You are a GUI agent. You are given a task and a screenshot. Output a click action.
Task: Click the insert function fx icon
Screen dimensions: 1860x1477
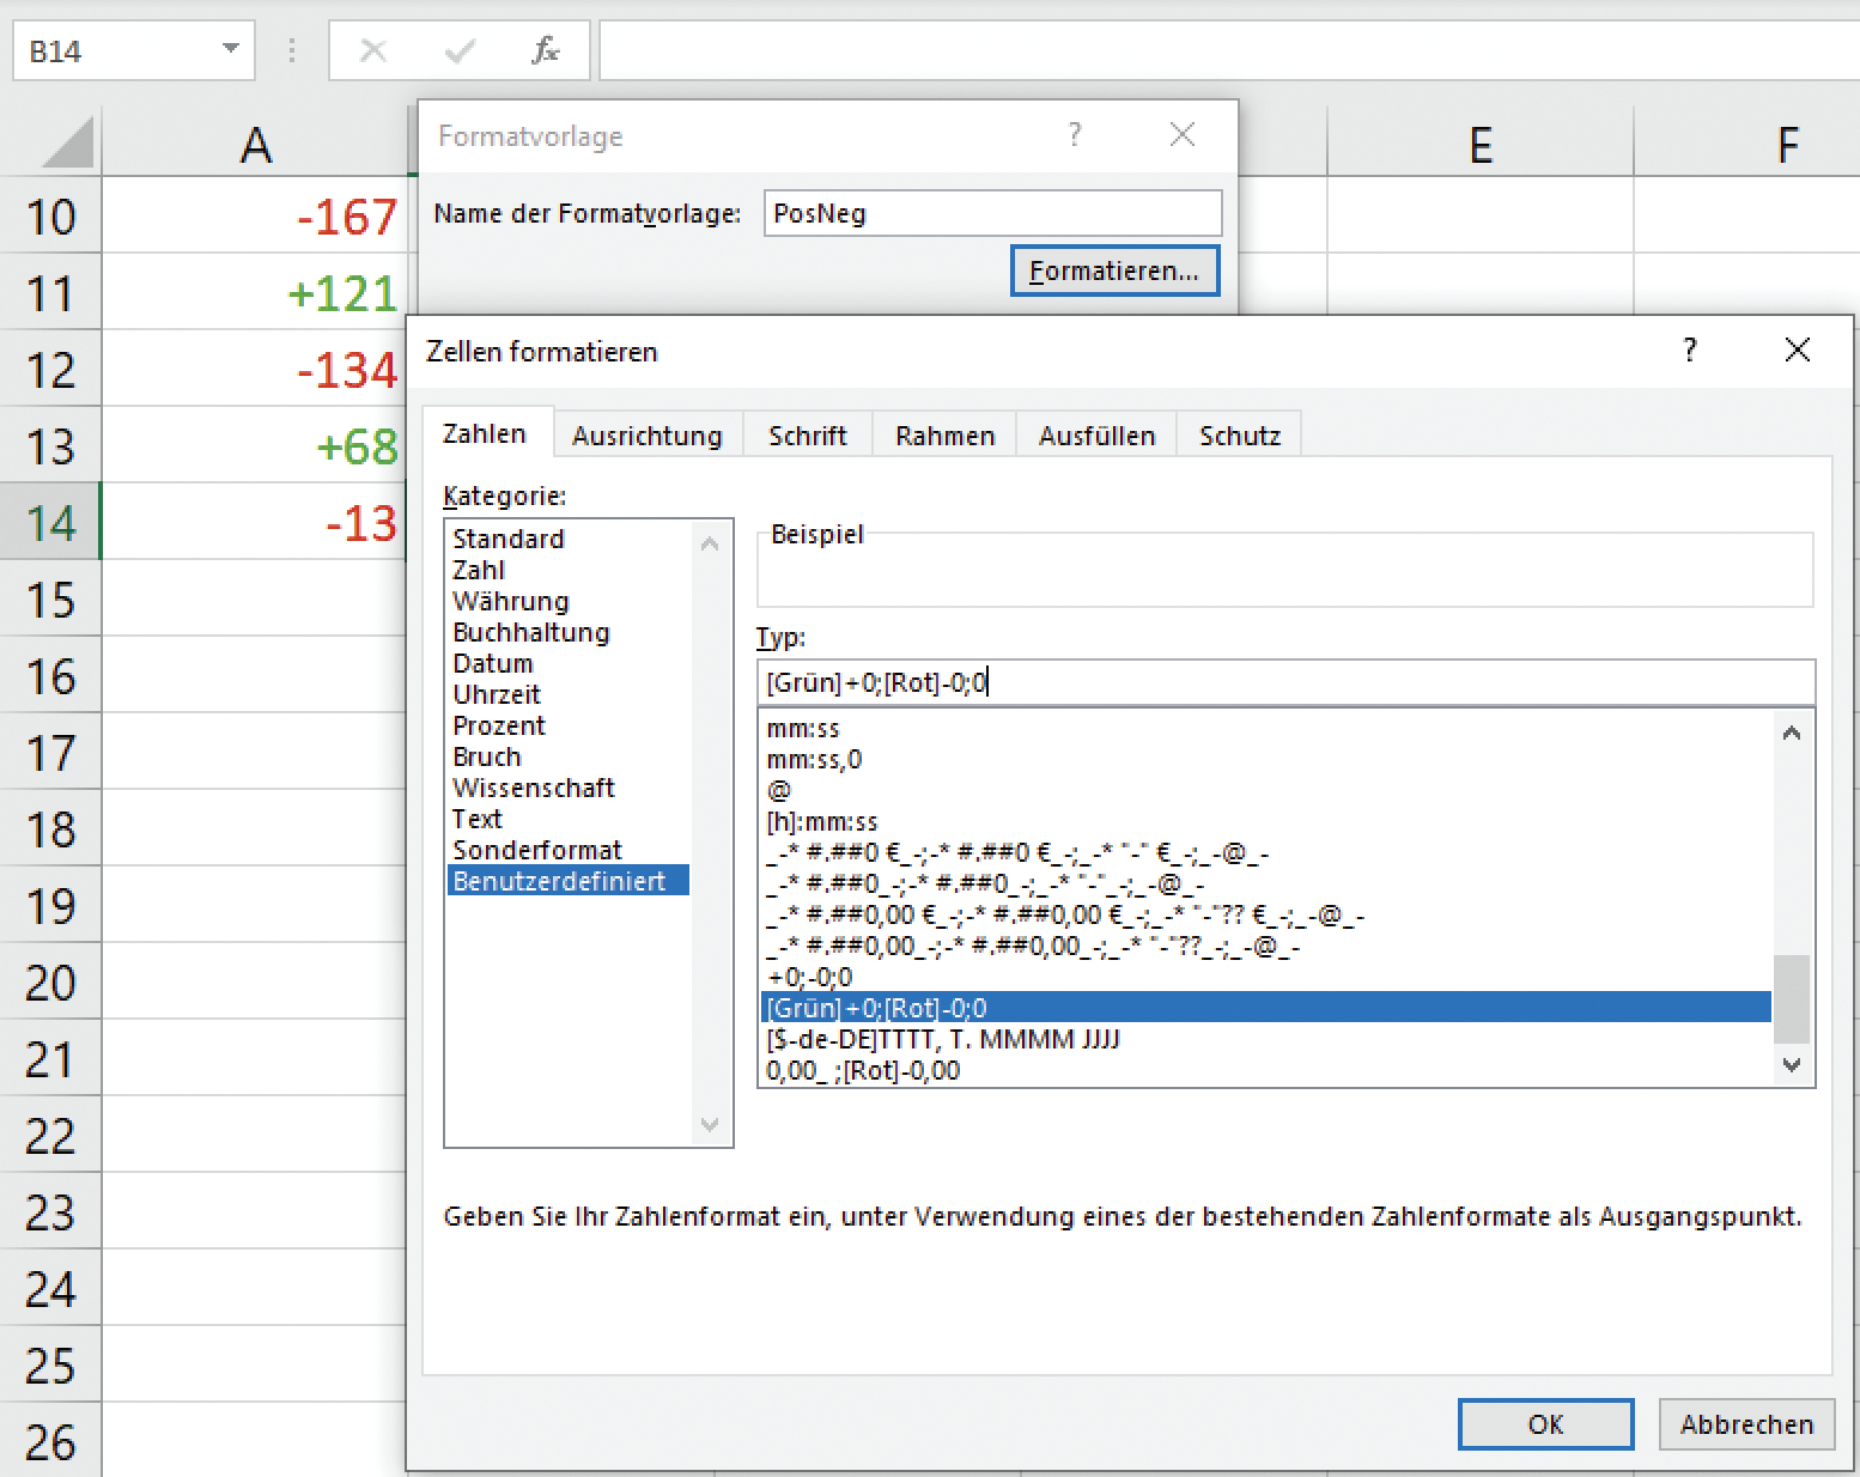pyautogui.click(x=545, y=51)
